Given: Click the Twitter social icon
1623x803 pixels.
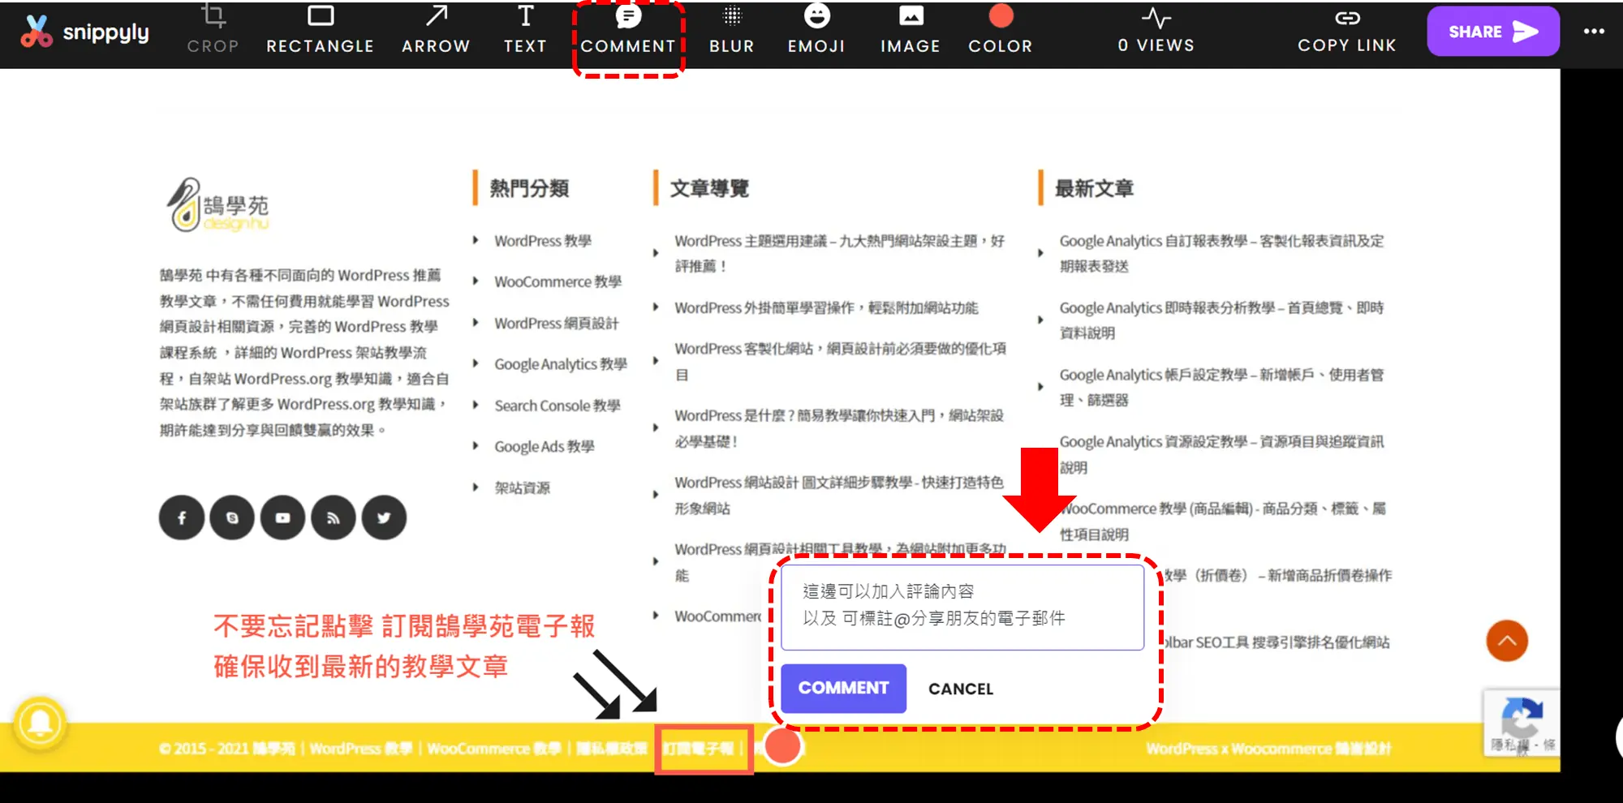Looking at the screenshot, I should (384, 517).
